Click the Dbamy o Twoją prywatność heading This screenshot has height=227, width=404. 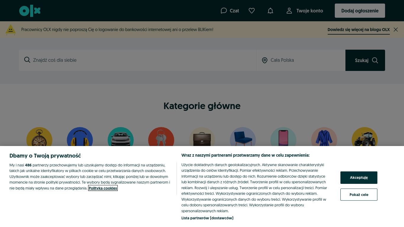click(45, 155)
